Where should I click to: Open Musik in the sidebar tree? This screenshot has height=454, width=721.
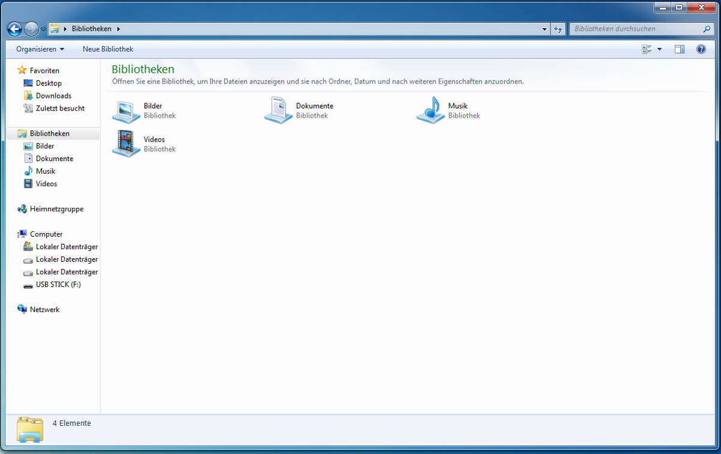pos(46,172)
